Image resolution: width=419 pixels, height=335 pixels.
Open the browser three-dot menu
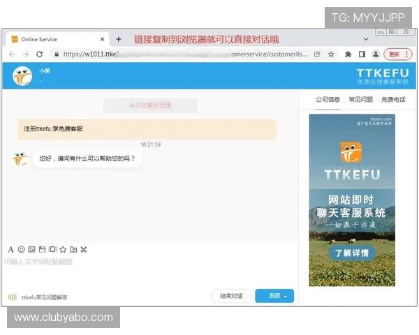[406, 54]
